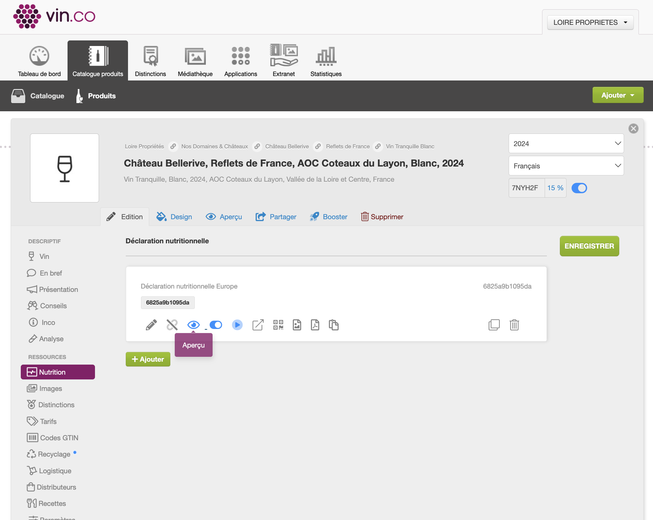
Task: Click Nos Domaines & Châteaux breadcrumb
Action: [x=214, y=147]
